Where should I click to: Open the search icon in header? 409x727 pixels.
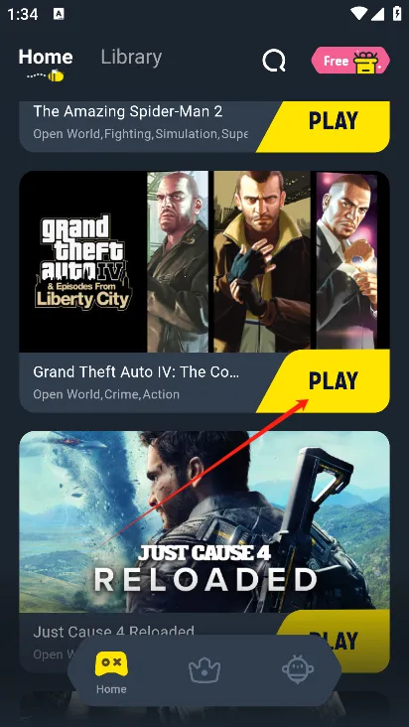coord(274,61)
